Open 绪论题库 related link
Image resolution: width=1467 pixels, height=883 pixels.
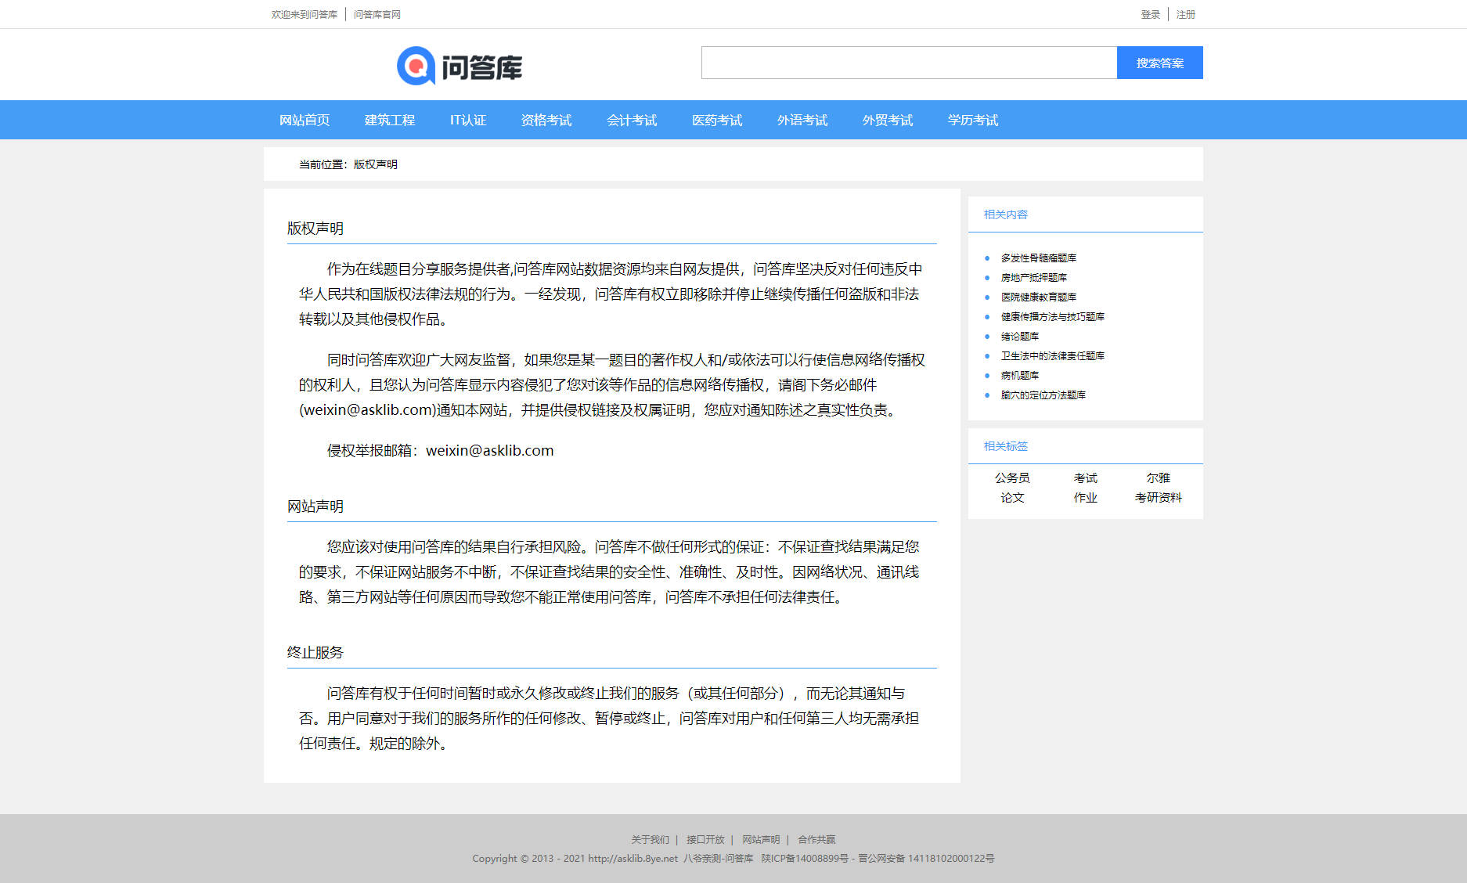tap(1020, 336)
